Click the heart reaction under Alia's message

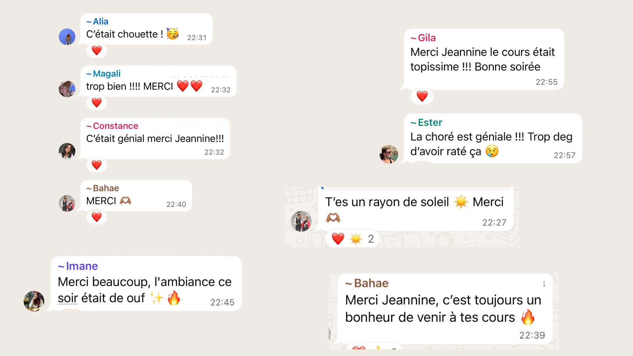[x=97, y=50]
